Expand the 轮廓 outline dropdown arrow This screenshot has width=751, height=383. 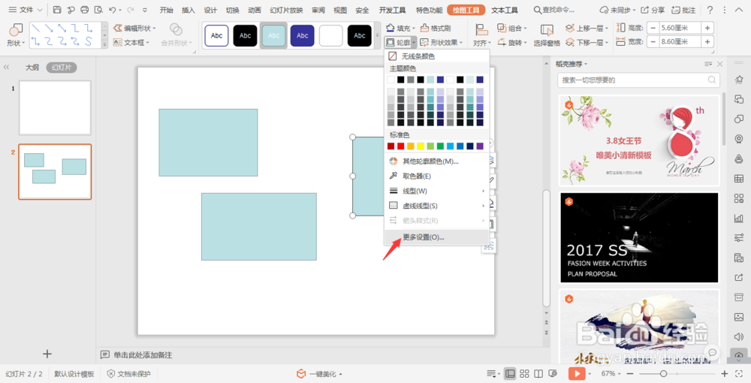tap(413, 43)
